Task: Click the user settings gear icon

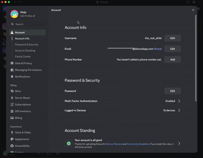Action: point(58,153)
